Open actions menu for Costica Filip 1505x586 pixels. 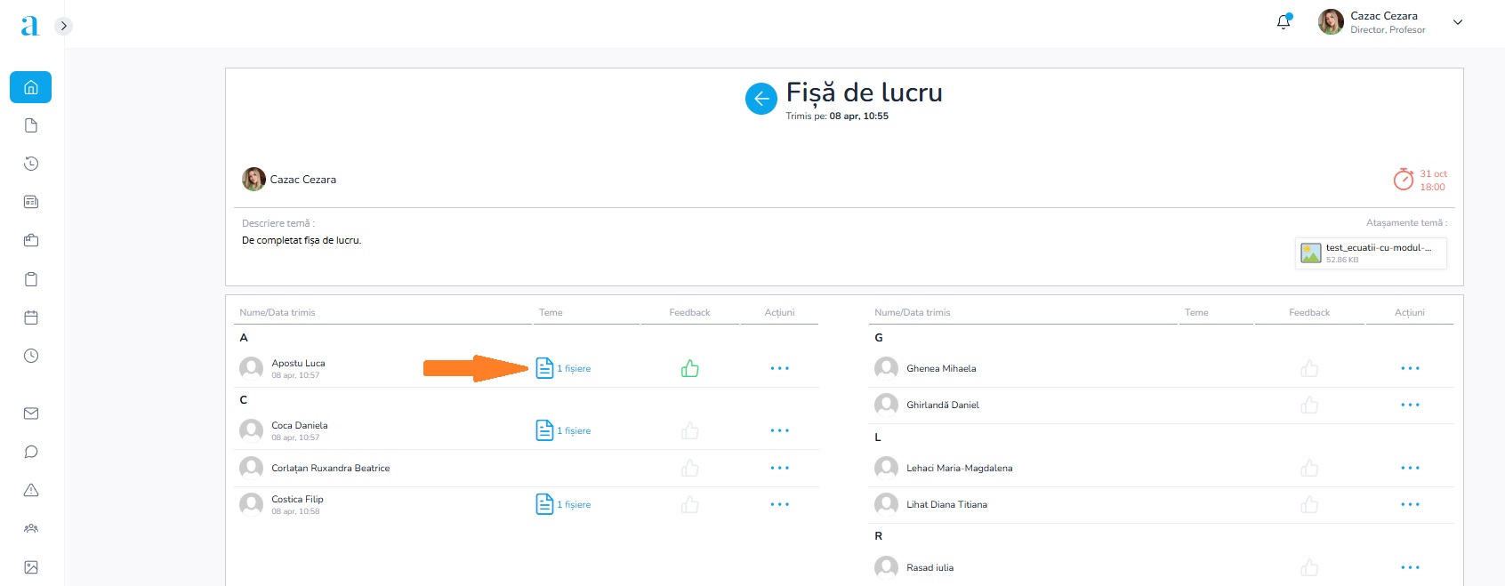(779, 504)
